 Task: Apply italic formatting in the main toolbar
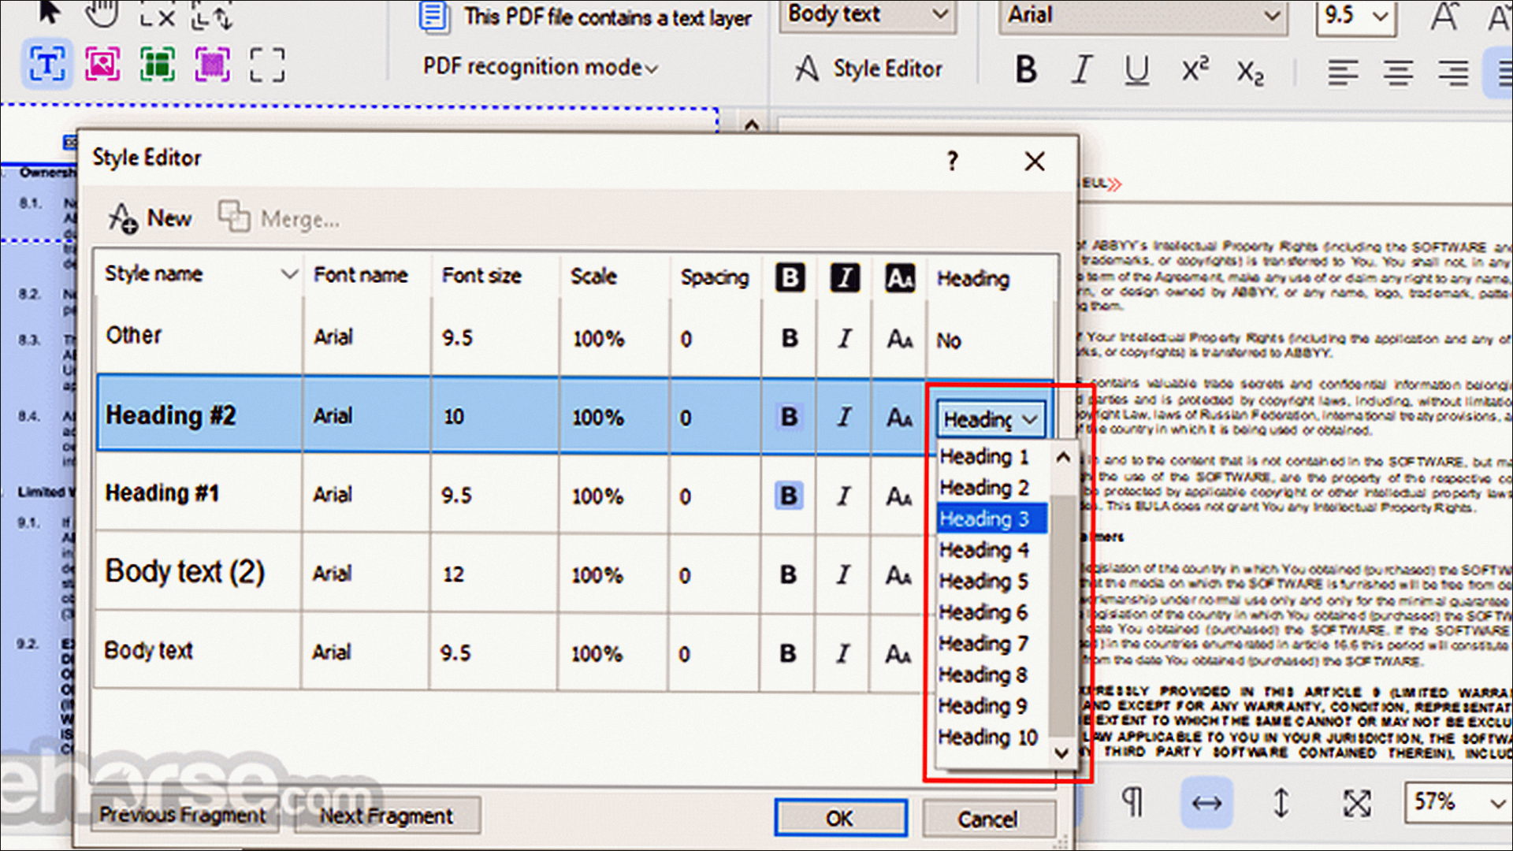pos(1082,70)
